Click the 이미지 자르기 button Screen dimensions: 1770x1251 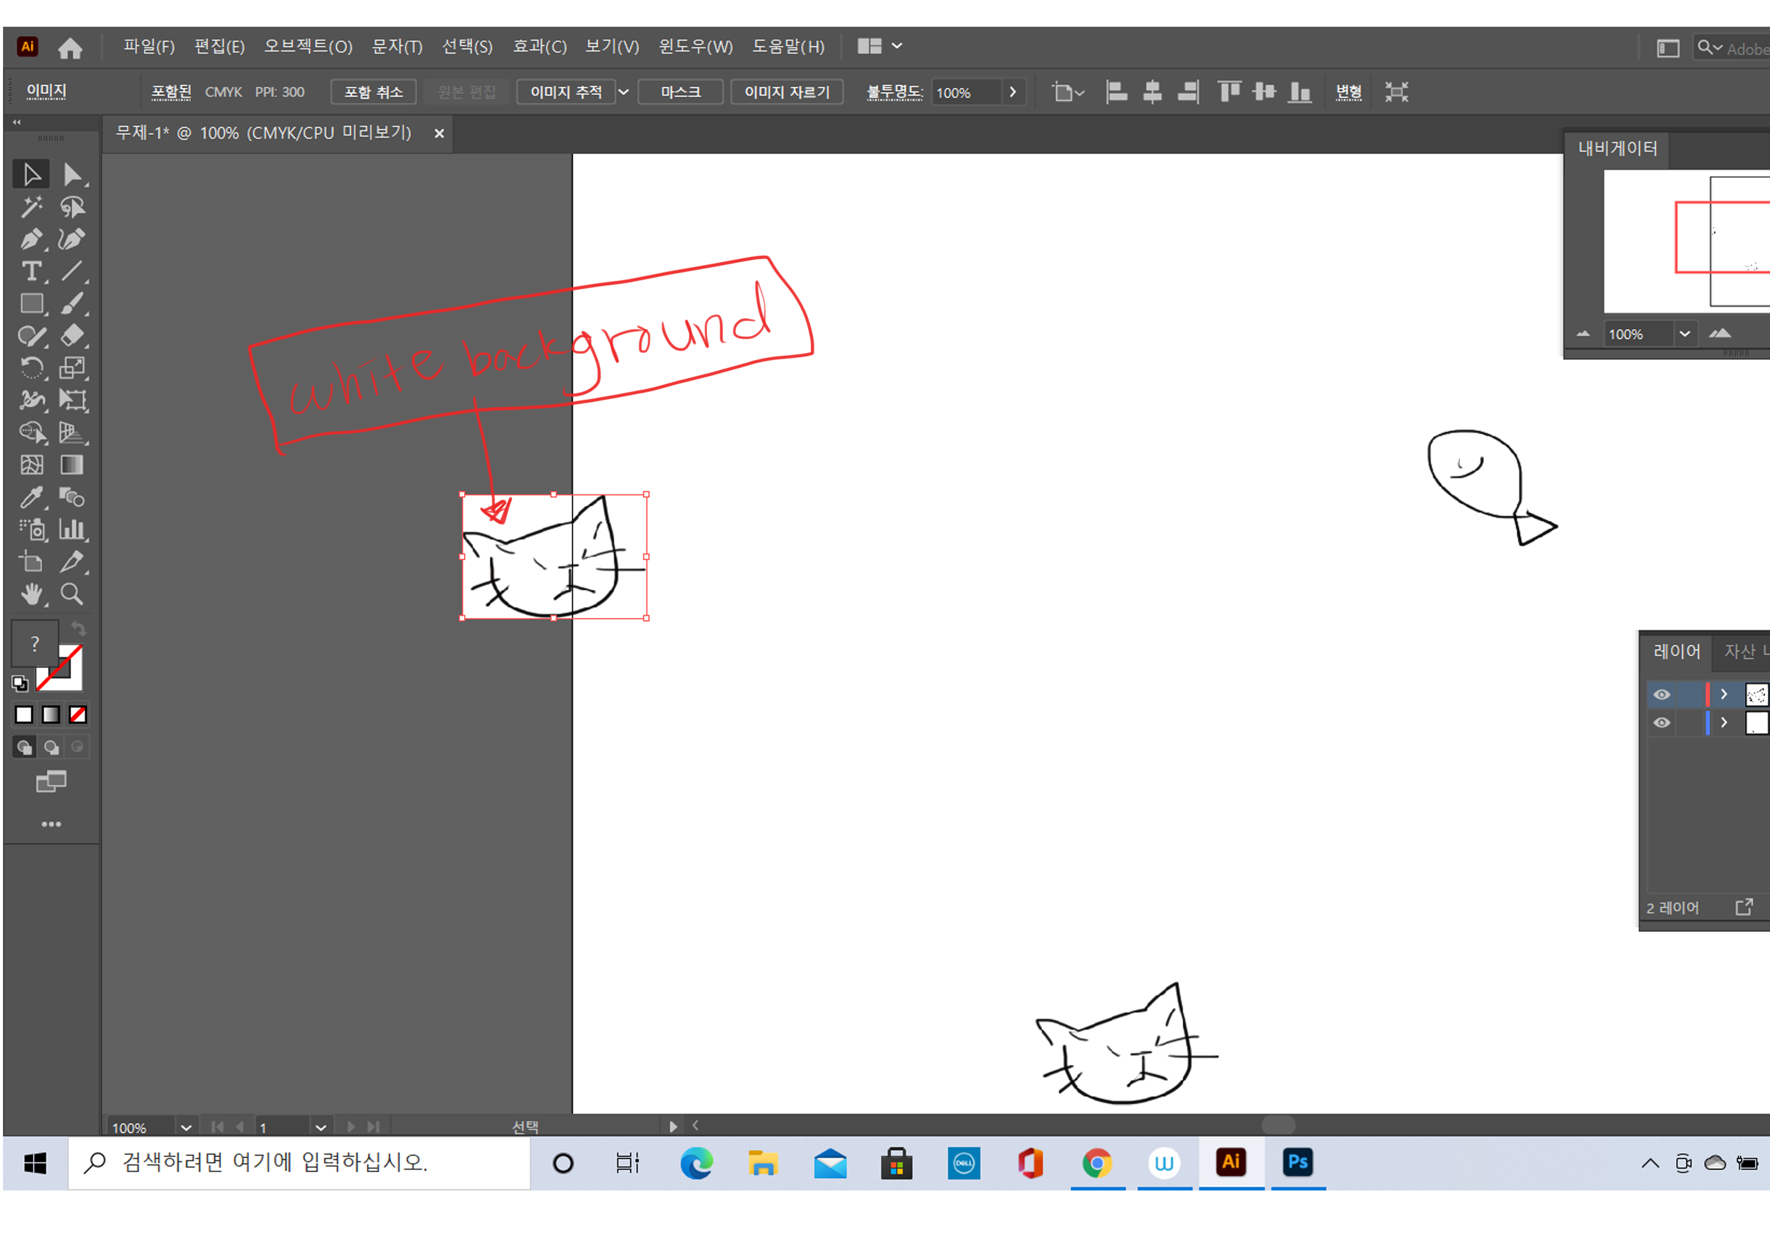786,92
